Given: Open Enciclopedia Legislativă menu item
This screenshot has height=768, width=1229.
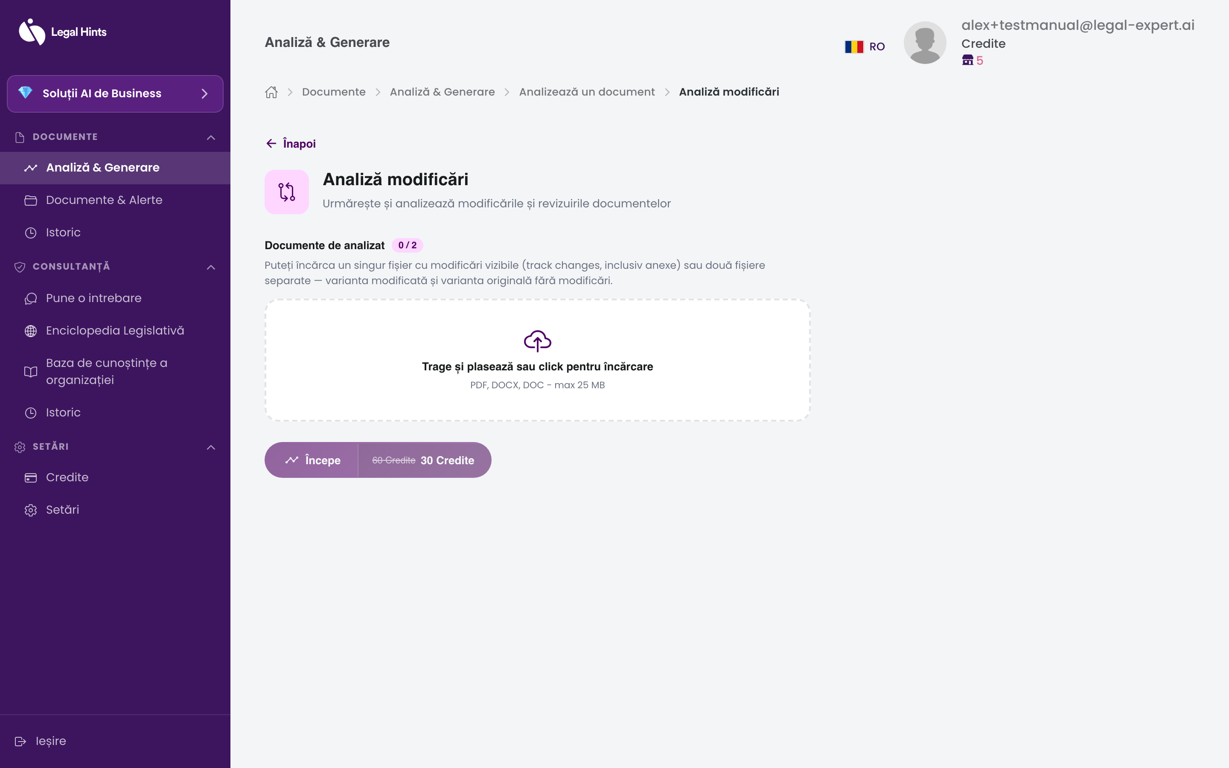Looking at the screenshot, I should (x=115, y=331).
